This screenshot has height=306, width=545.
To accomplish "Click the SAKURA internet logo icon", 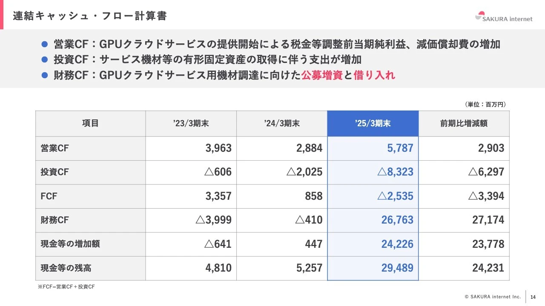I will point(480,15).
